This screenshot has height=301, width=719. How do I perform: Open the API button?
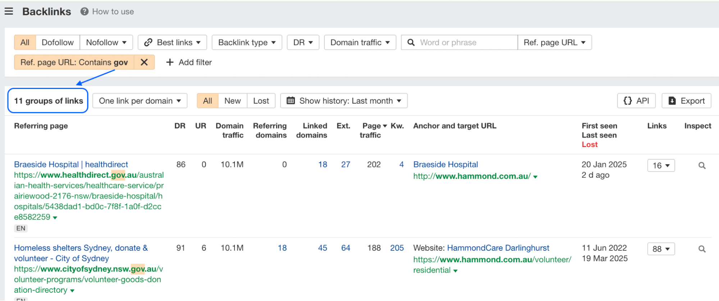[636, 101]
